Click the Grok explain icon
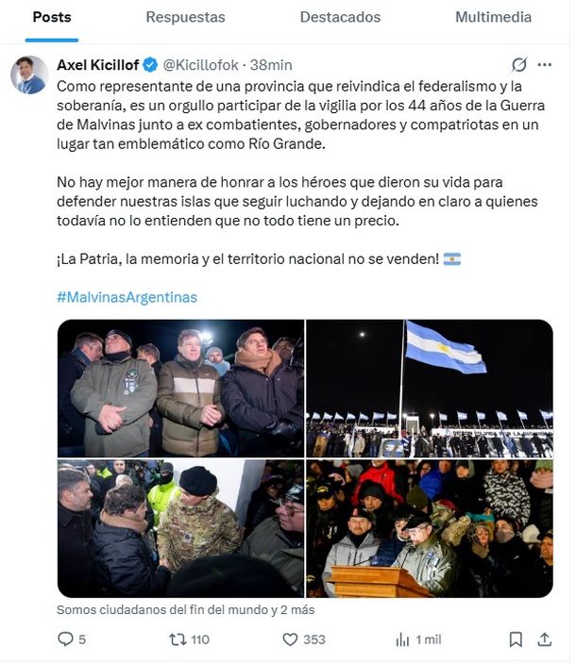The height and width of the screenshot is (664, 576). point(518,65)
